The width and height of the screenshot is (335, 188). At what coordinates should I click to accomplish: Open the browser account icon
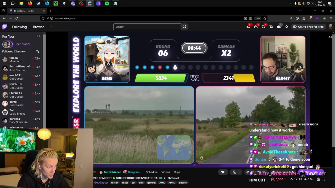[297, 18]
